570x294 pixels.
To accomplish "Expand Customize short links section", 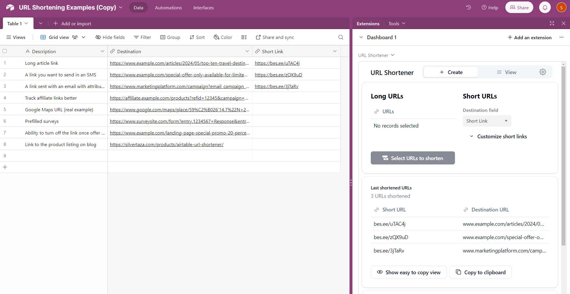I will [498, 137].
